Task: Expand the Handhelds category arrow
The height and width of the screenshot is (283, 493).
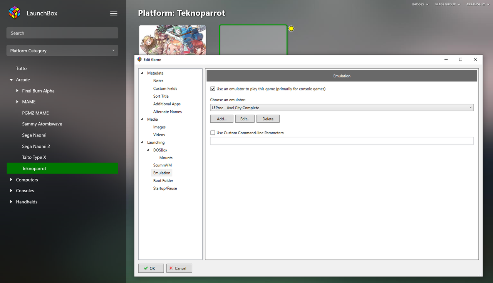Action: (x=11, y=202)
